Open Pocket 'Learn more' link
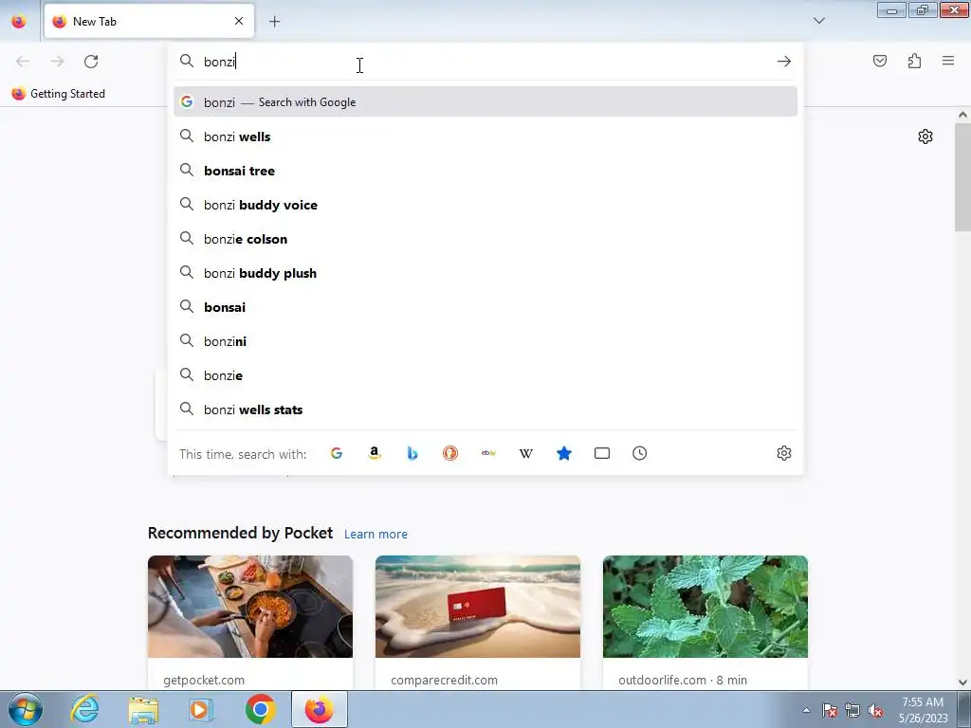The width and height of the screenshot is (971, 728). click(x=376, y=535)
